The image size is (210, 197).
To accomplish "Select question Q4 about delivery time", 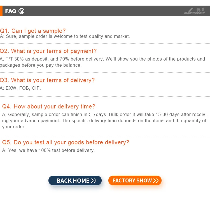I will click(x=49, y=106).
